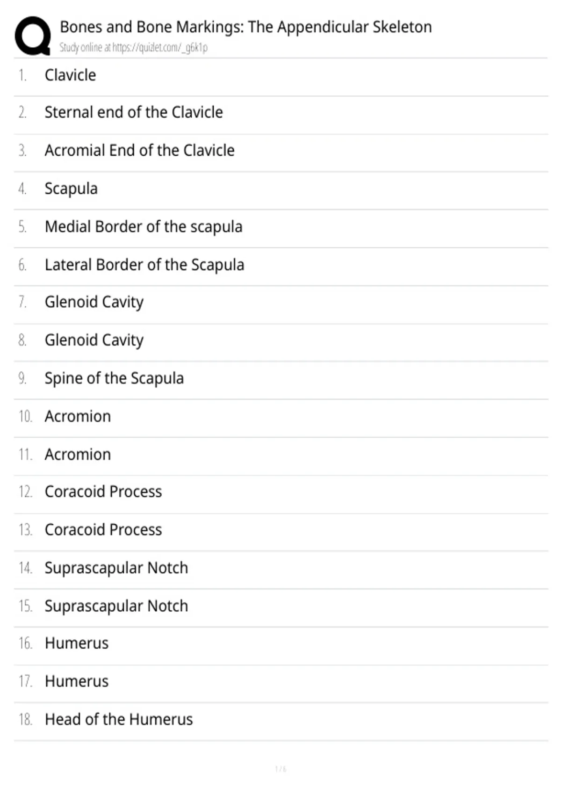This screenshot has width=561, height=795.
Task: Click Medial Border of the scapula entry
Action: (144, 227)
